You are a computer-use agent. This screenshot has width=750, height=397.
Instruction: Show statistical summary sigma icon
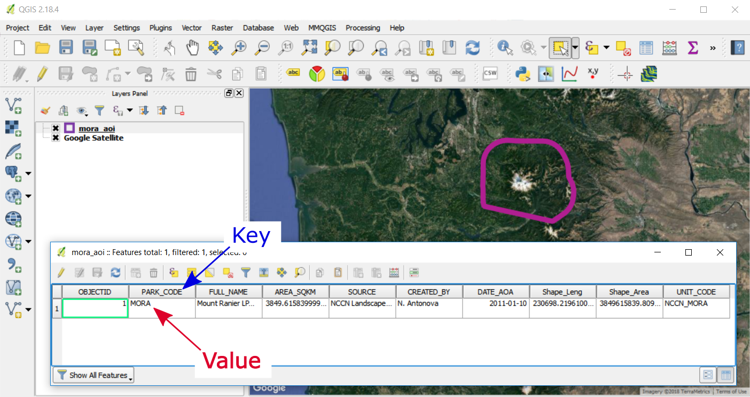693,47
